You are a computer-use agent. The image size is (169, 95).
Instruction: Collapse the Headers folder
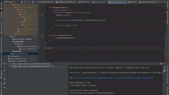[20, 17]
